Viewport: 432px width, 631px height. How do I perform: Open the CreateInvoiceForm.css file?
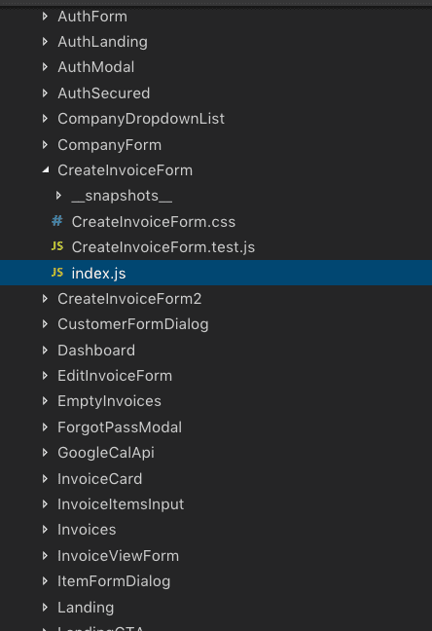tap(154, 222)
